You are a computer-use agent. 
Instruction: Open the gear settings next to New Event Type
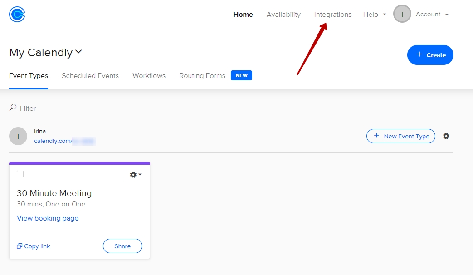(446, 136)
